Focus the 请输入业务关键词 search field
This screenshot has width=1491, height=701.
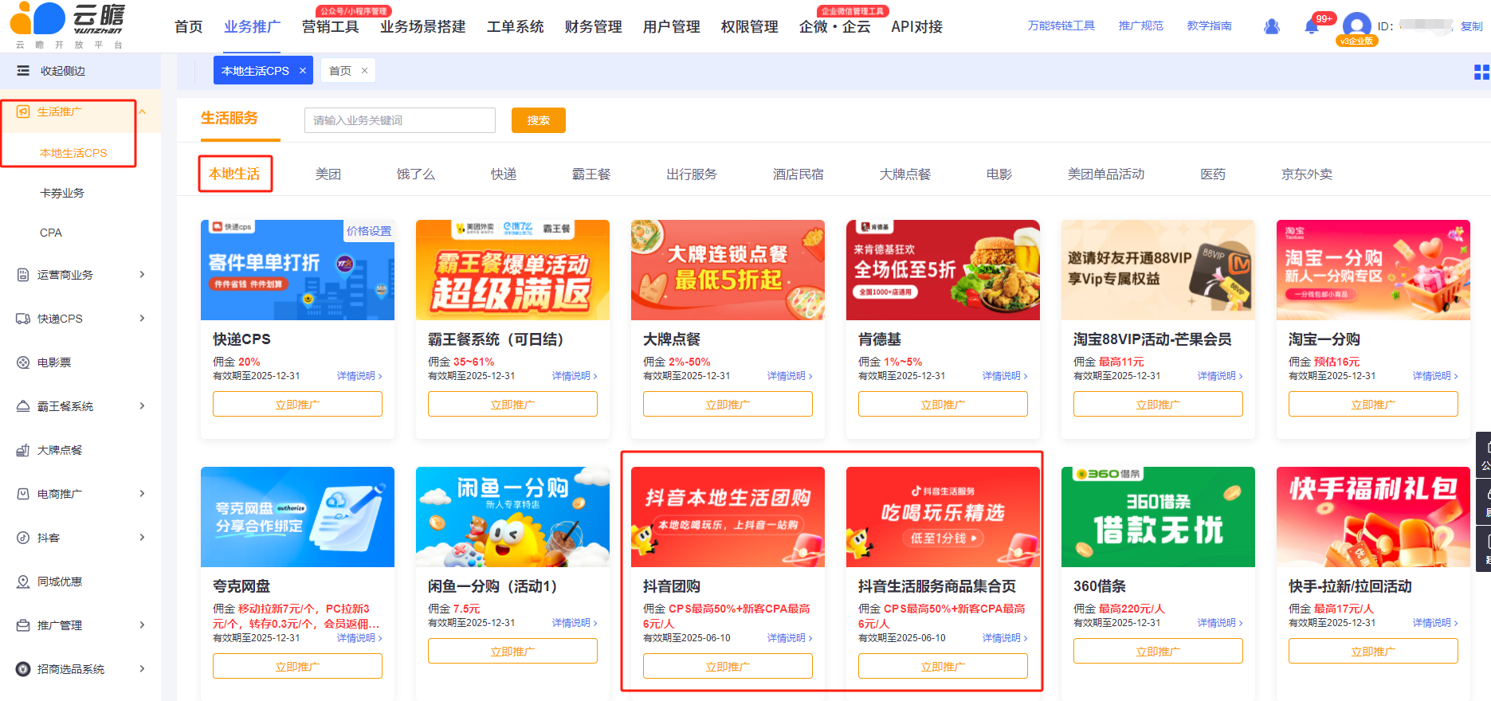[400, 120]
